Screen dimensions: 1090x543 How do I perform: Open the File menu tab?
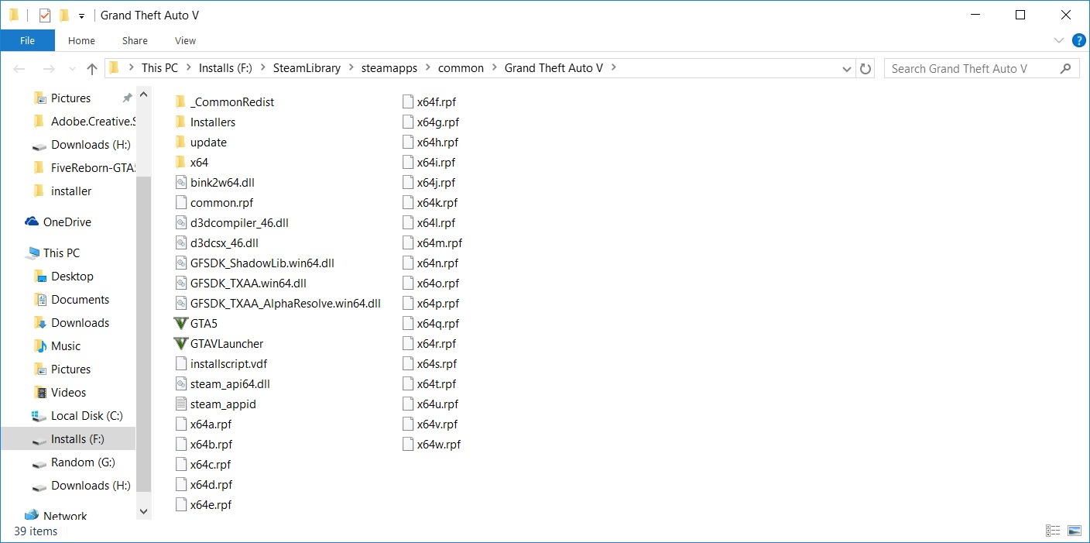click(27, 40)
